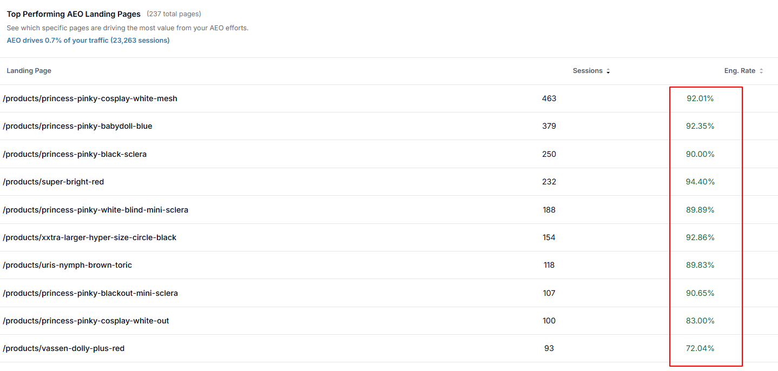
Task: Open the super-bright-red landing page
Action: pos(54,182)
